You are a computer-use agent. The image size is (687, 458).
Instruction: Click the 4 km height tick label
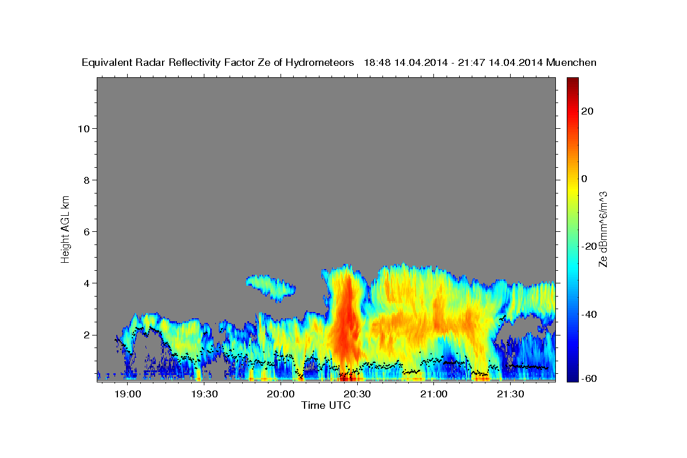(86, 283)
